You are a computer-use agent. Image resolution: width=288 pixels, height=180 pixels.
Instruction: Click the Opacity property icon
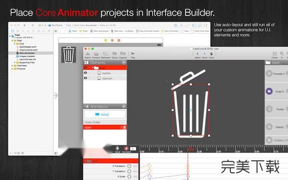(269, 127)
